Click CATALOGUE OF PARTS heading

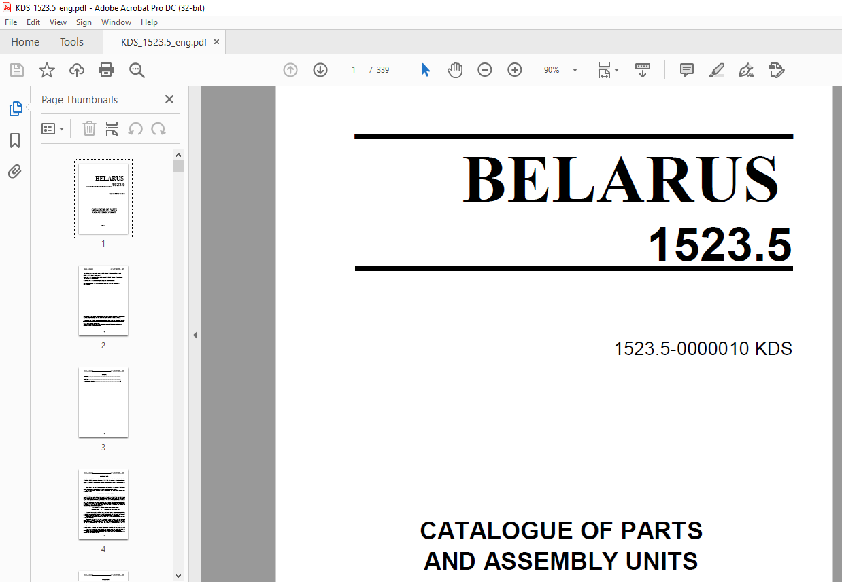[x=561, y=530]
